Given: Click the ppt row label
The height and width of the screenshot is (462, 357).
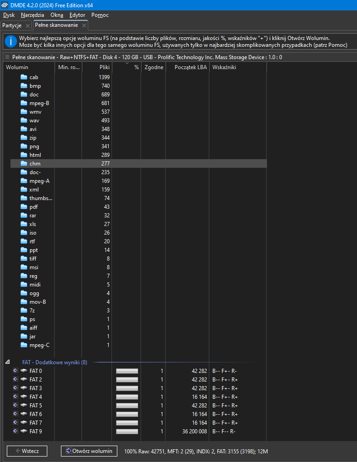Looking at the screenshot, I should tap(34, 250).
